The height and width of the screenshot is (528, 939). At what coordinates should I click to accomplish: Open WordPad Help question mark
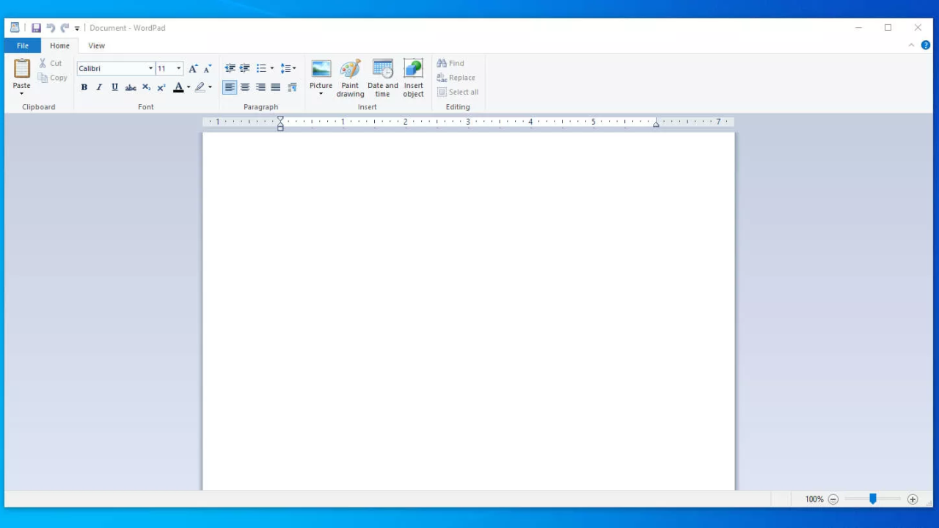(x=926, y=45)
